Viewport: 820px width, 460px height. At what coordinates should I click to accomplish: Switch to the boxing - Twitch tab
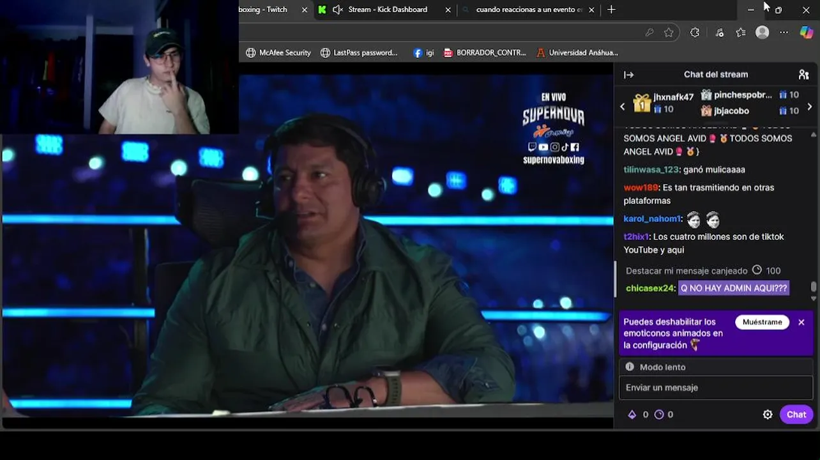[x=262, y=10]
